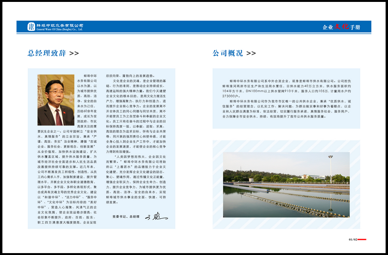Select the water treatment plant photo
Screen dimensions: 388x255
pyautogui.click(x=286, y=185)
